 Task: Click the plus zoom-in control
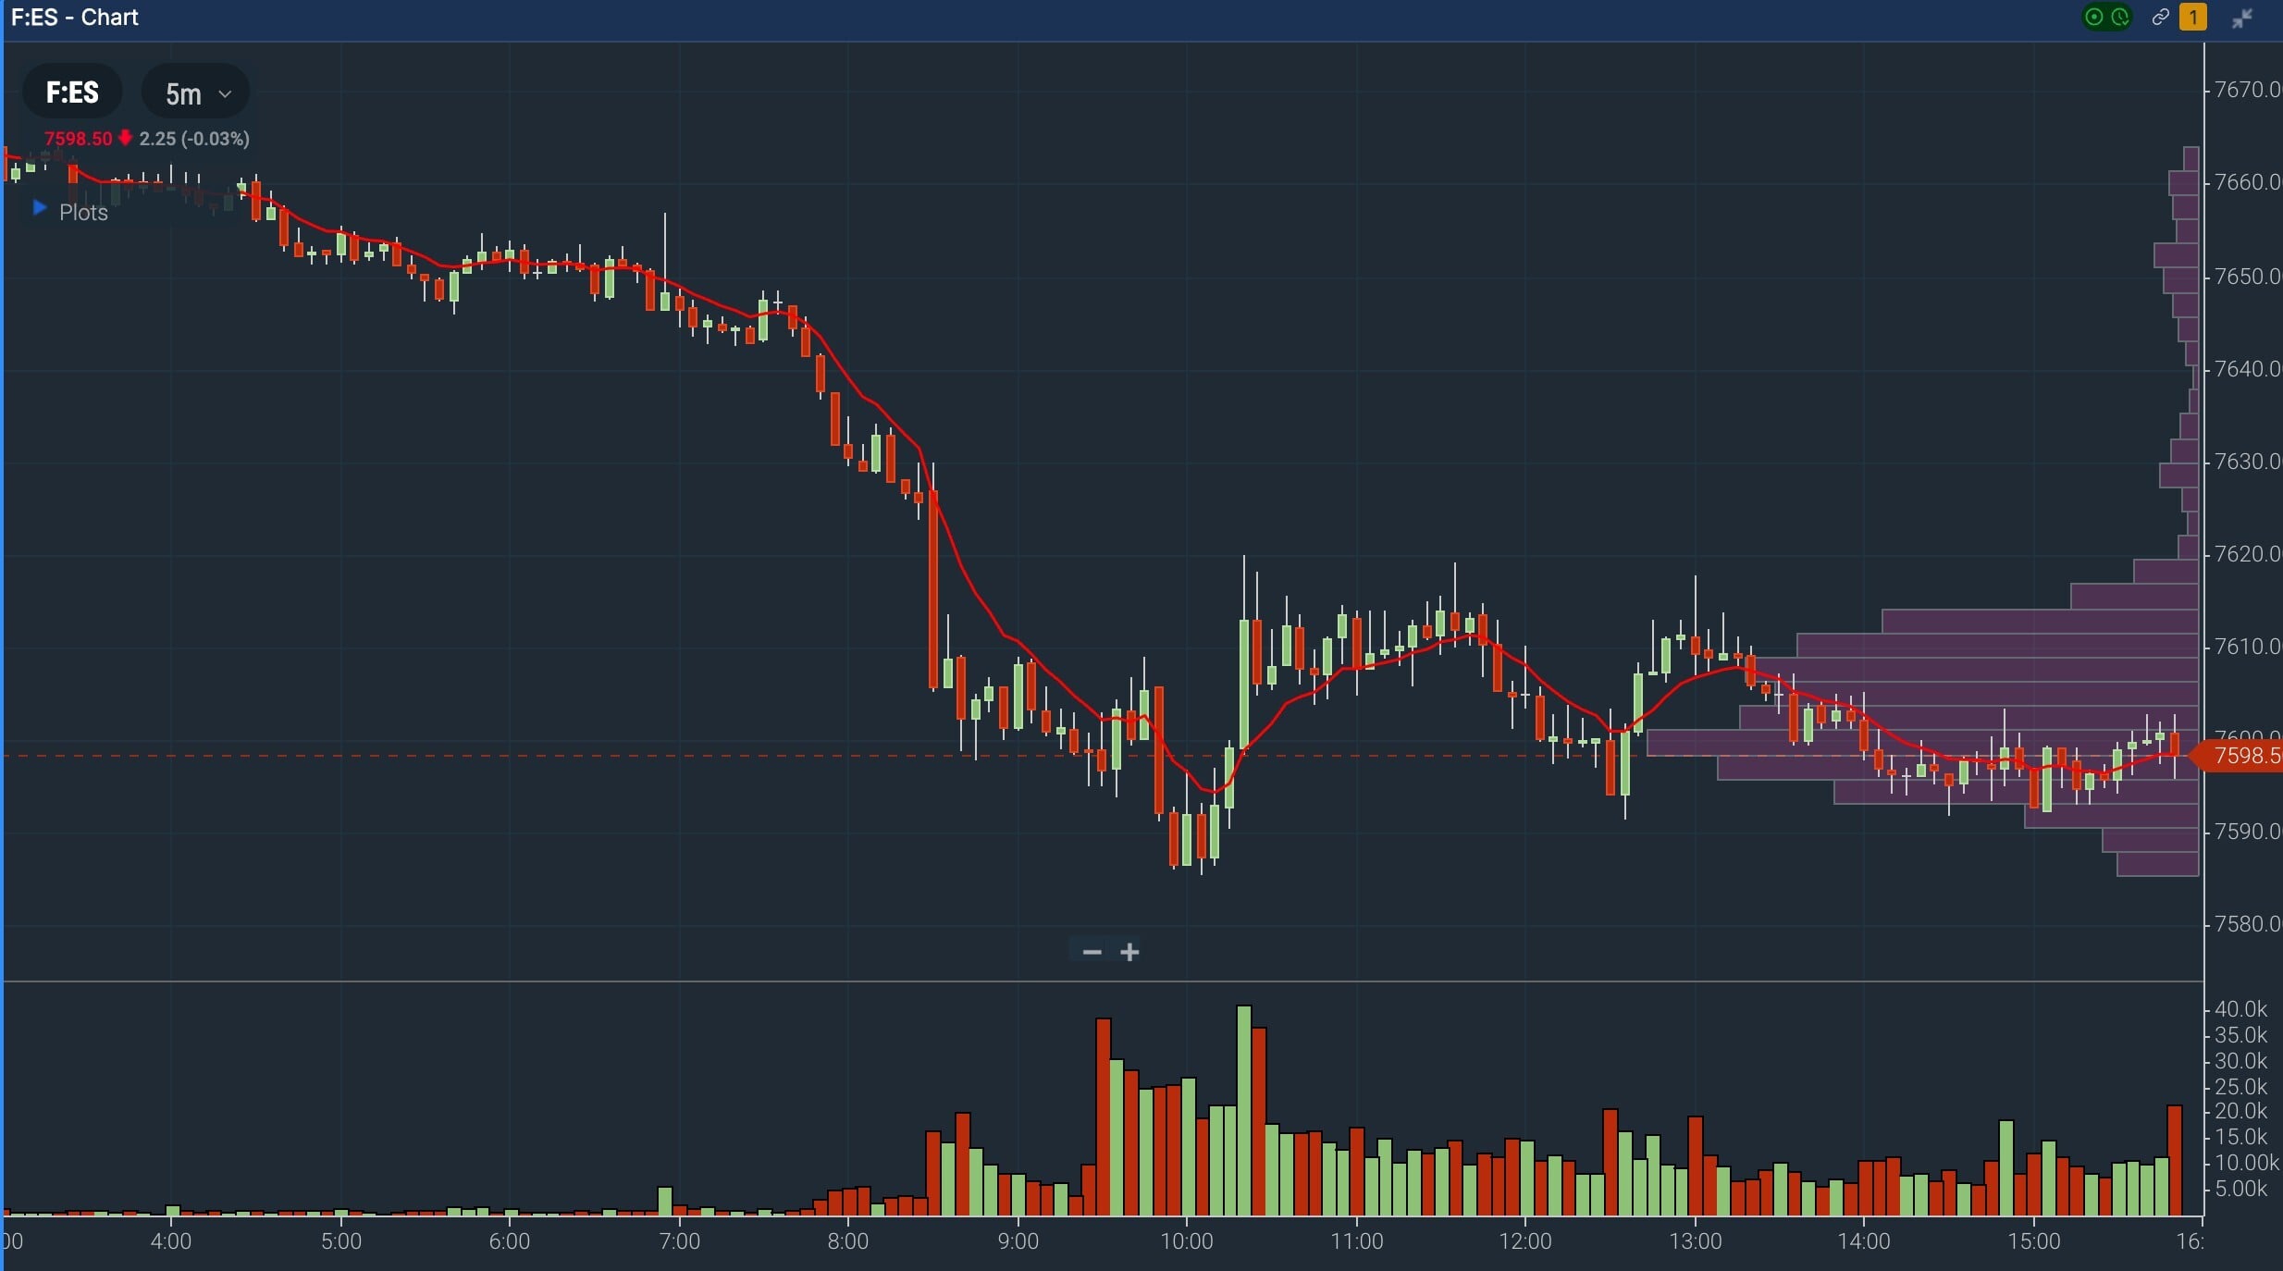[1129, 952]
